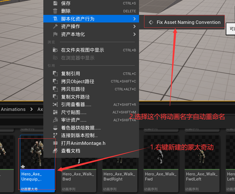Viewport: 235px width, 194px height.
Task: Click the C++ header file icon
Action: coord(55,143)
